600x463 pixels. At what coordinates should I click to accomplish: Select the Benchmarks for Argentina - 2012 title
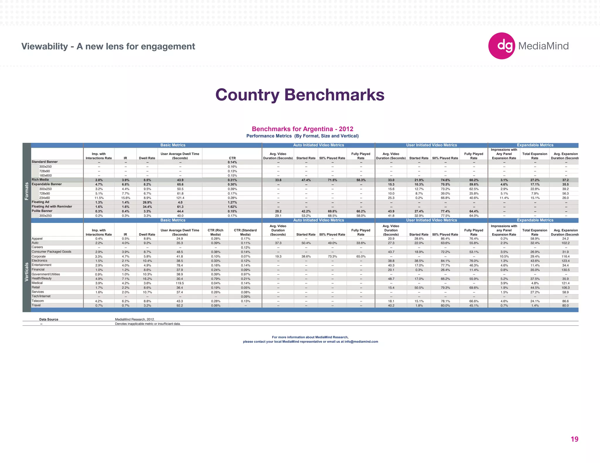point(302,129)
